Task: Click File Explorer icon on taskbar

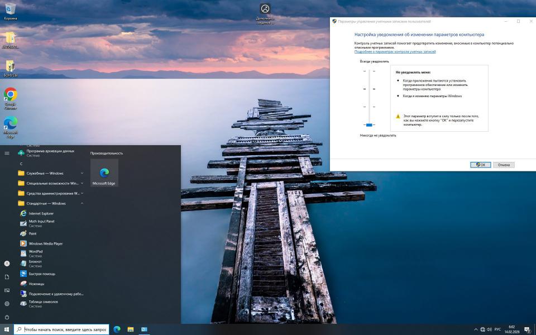Action: coord(131,329)
